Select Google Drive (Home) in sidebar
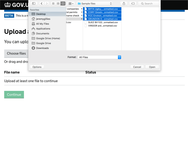This screenshot has width=188, height=144. [47, 38]
